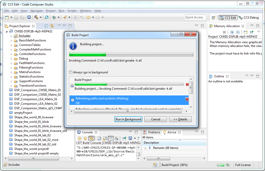Click the green bug Debug icon

coord(54,17)
